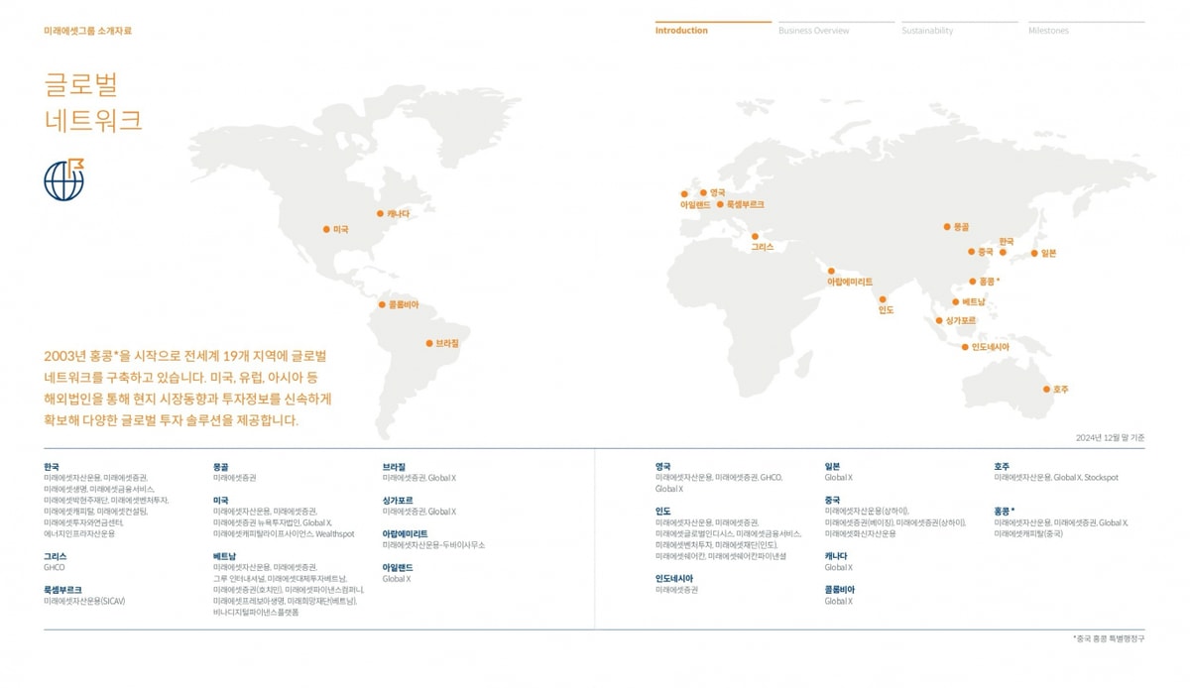The image size is (1190, 688).
Task: Click the GHCO entry under 그리스
Action: pos(55,568)
